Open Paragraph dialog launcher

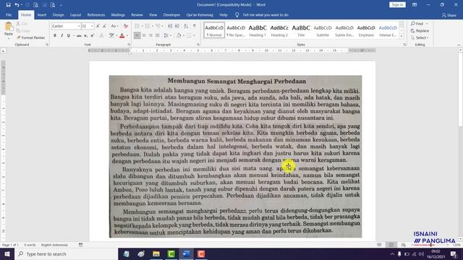click(x=198, y=45)
